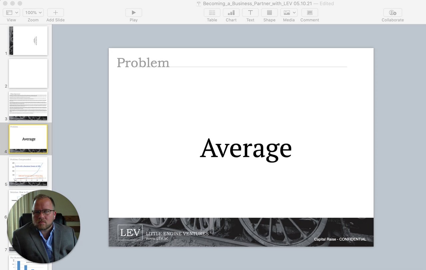Viewport: 426px width, 270px height.
Task: Click the LITTLE ENGINE VENTURES footer text
Action: pyautogui.click(x=177, y=233)
